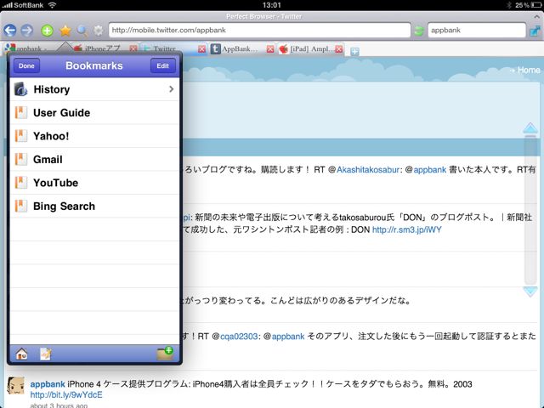The width and height of the screenshot is (544, 408).
Task: Click the URL address field
Action: tap(259, 31)
